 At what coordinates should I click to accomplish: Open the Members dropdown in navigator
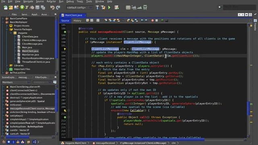pyautogui.click(x=16, y=82)
